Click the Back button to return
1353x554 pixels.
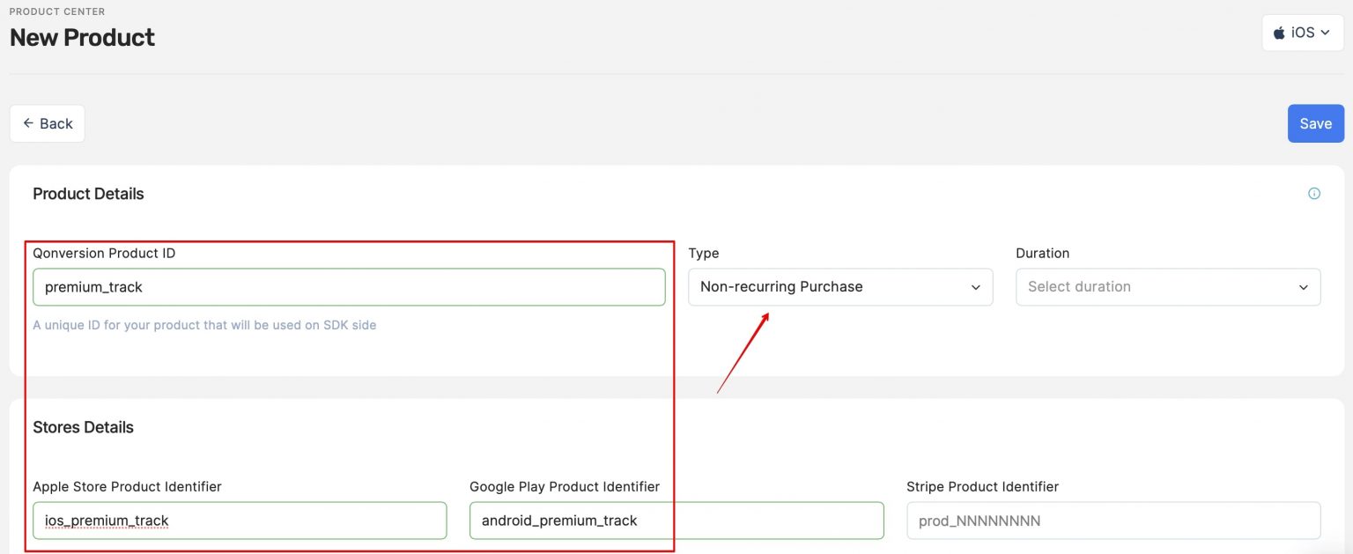click(47, 123)
